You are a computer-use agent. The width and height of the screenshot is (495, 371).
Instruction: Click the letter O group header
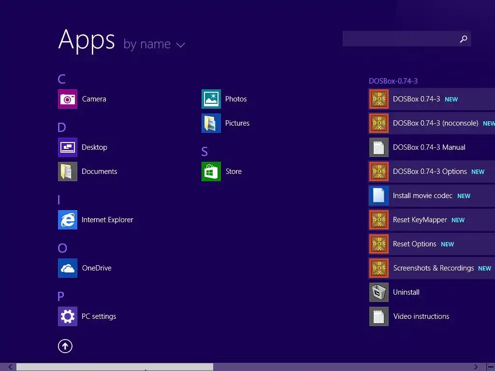62,248
